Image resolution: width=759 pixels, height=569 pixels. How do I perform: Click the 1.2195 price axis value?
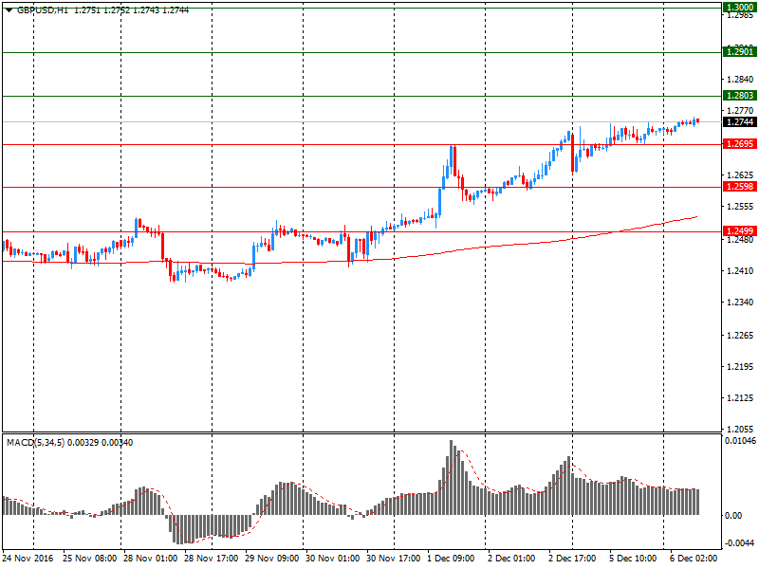tap(740, 367)
